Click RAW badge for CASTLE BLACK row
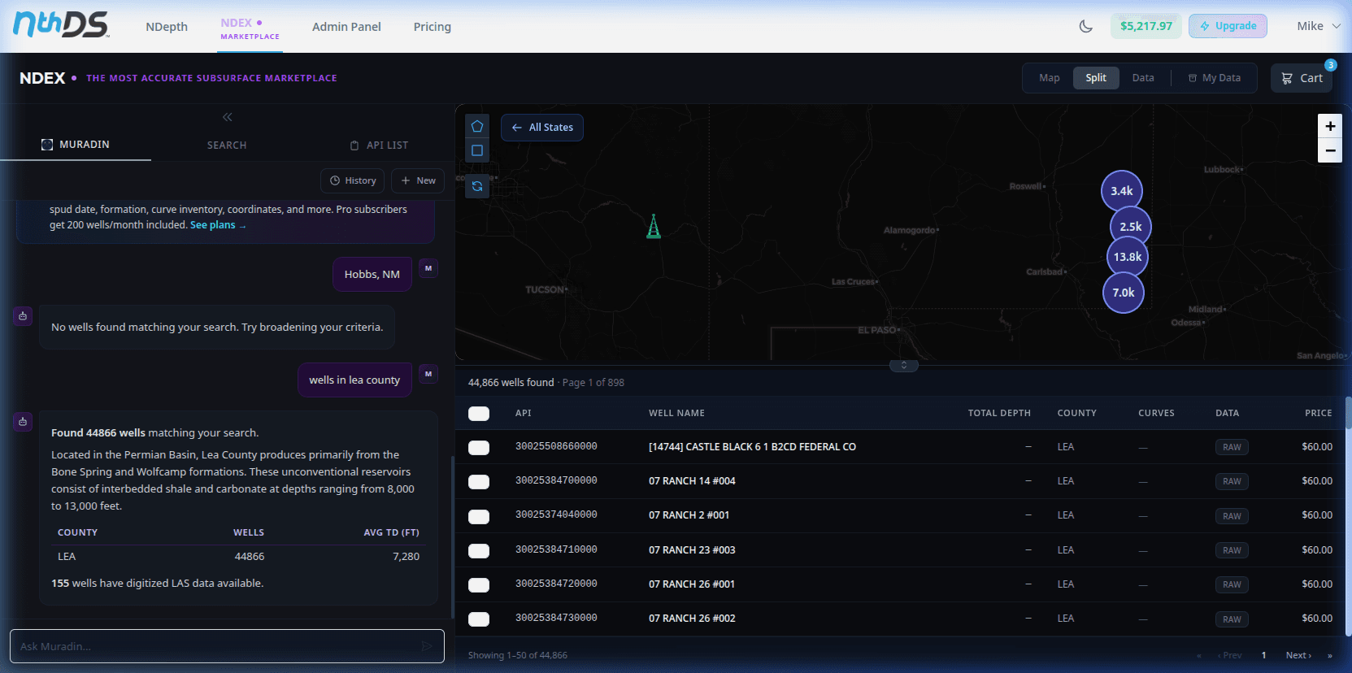 (1232, 447)
